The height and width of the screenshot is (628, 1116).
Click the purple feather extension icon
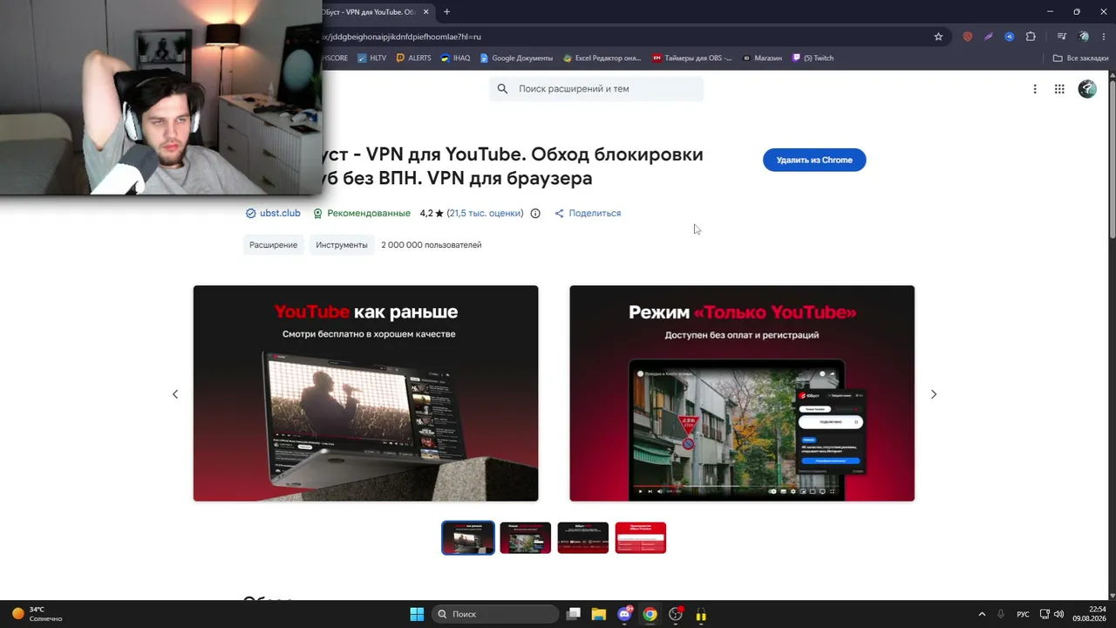coord(988,37)
